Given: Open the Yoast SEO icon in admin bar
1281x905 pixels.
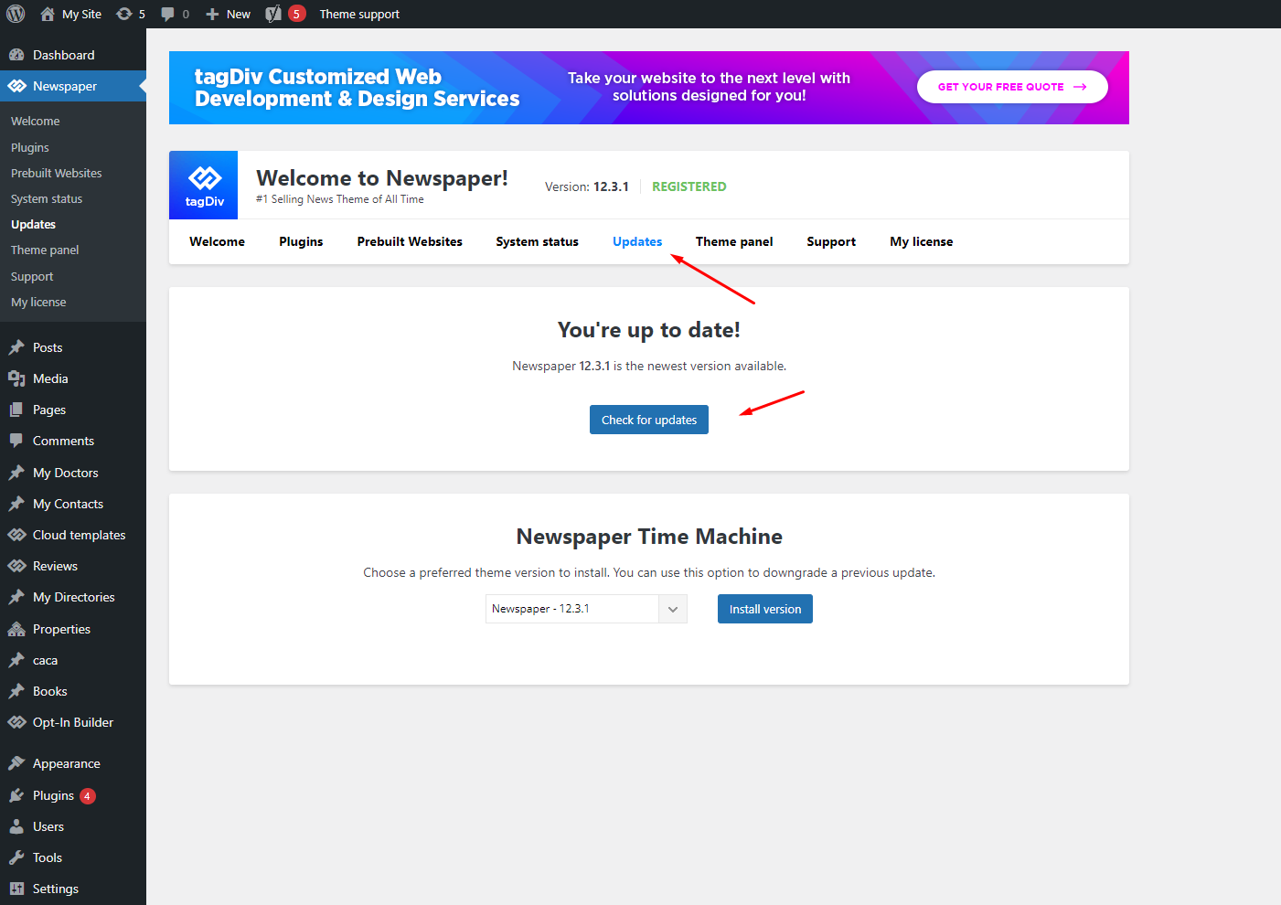Looking at the screenshot, I should (x=272, y=14).
